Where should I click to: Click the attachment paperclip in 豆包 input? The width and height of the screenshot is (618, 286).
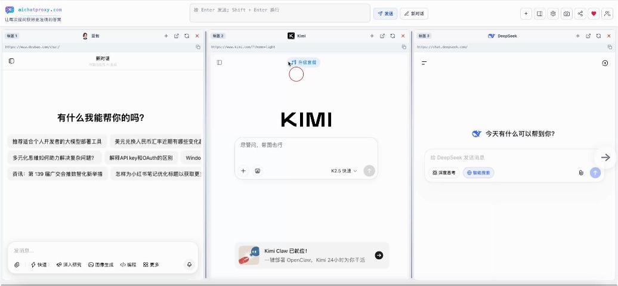17,265
